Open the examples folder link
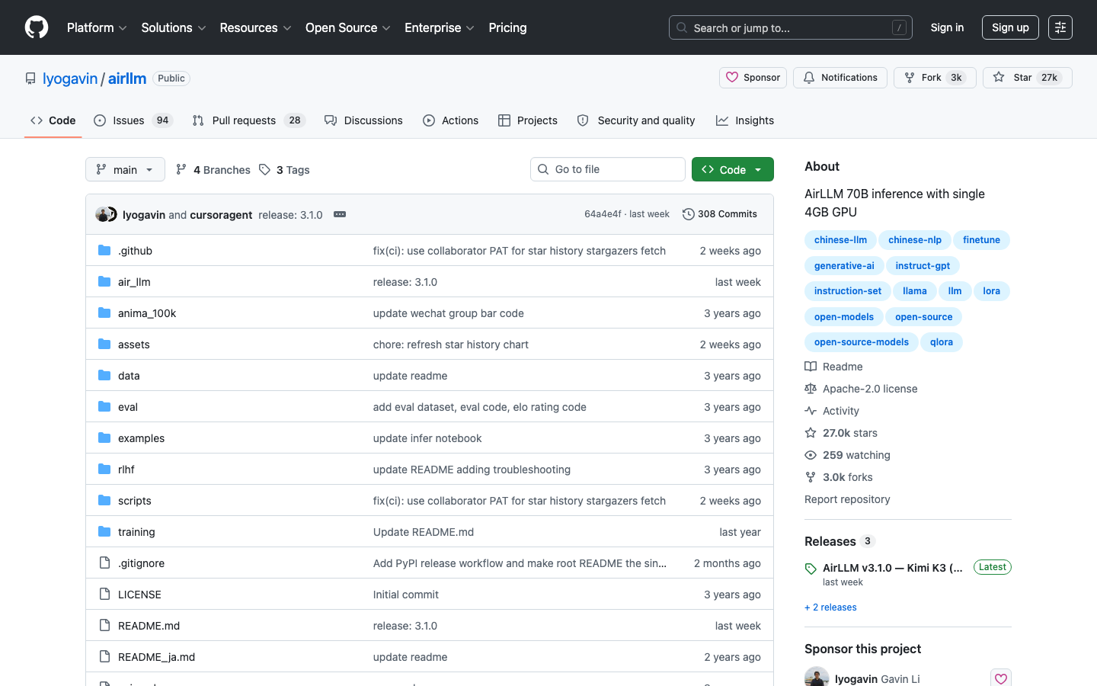The image size is (1097, 686). pyautogui.click(x=141, y=438)
